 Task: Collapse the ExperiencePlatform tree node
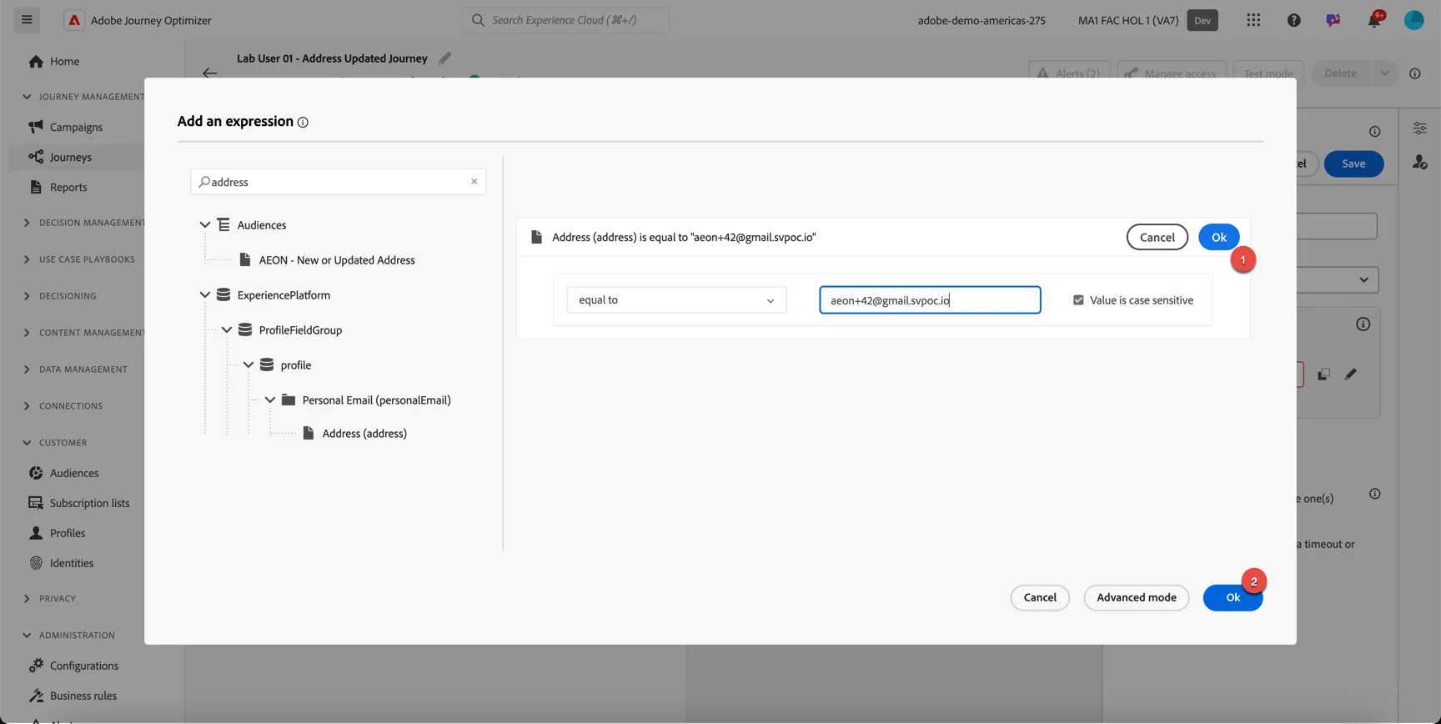[x=204, y=295]
